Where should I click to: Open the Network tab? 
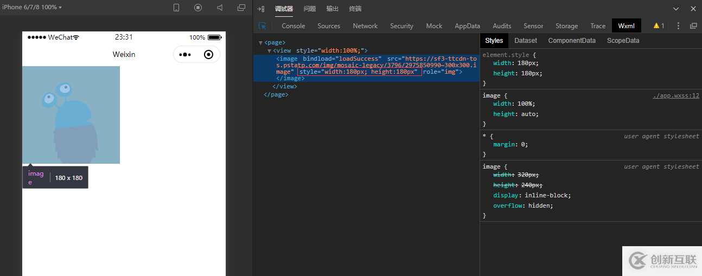pos(365,25)
